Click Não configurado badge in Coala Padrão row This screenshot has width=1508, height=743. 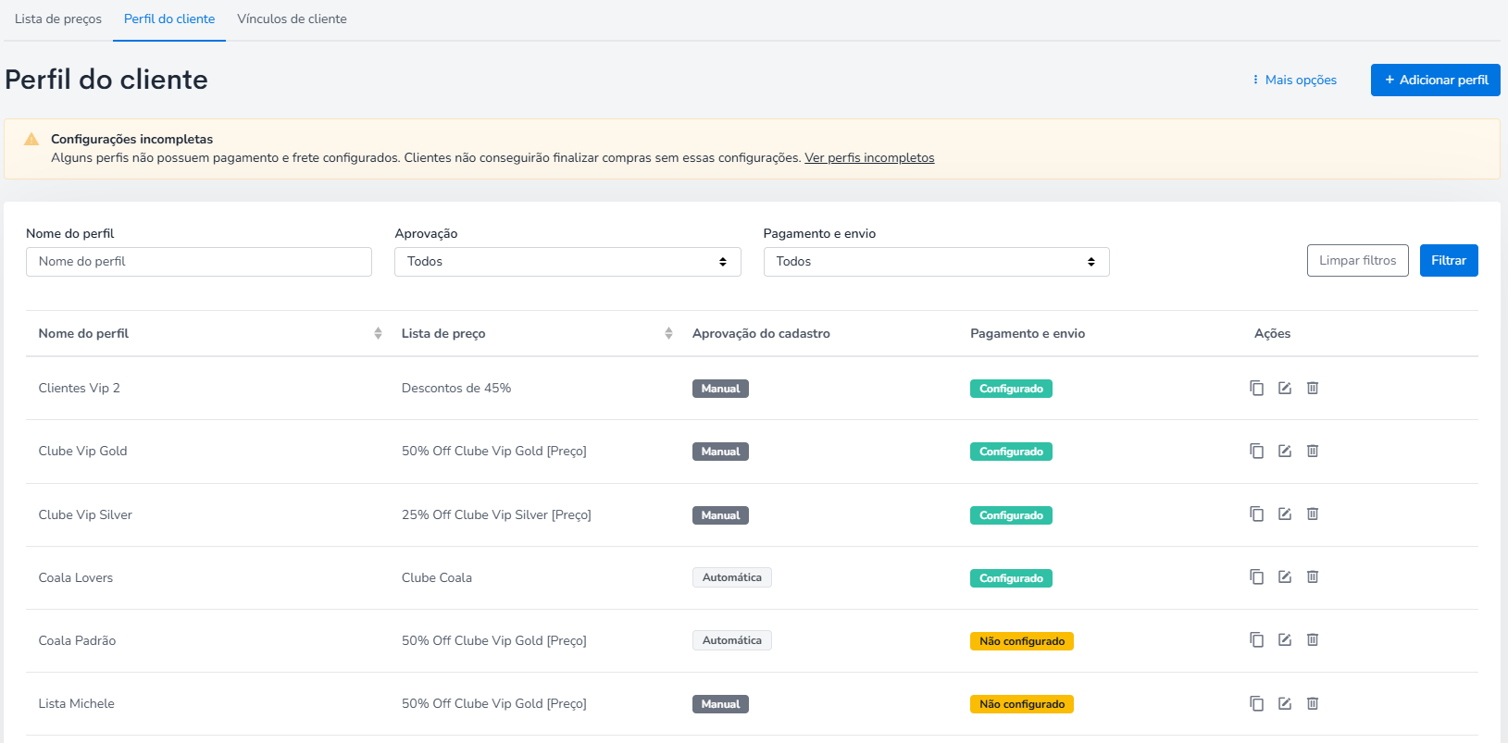[1022, 641]
